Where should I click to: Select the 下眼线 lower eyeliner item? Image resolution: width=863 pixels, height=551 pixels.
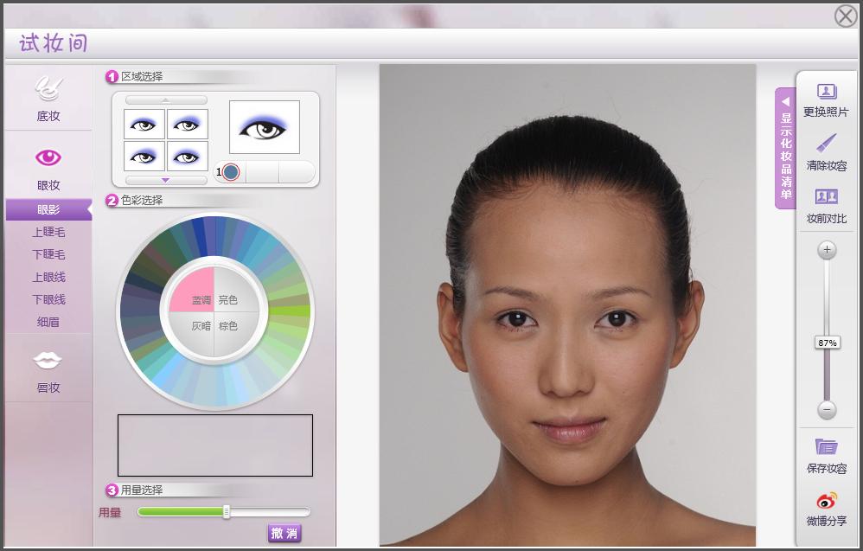pos(48,300)
